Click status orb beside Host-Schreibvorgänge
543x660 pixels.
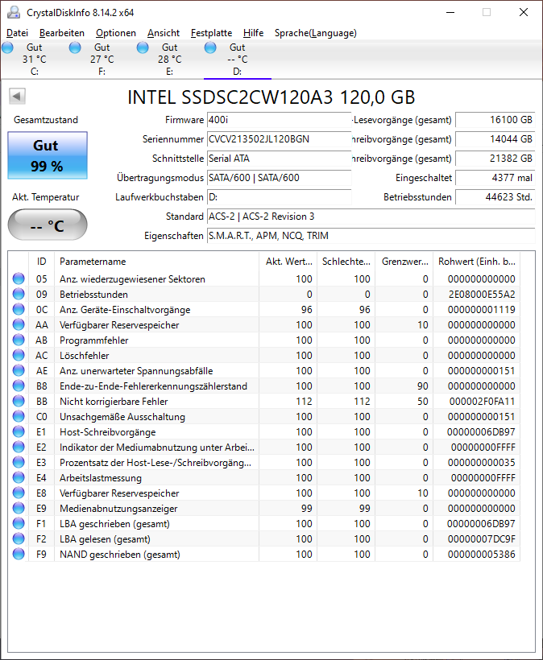tap(19, 431)
